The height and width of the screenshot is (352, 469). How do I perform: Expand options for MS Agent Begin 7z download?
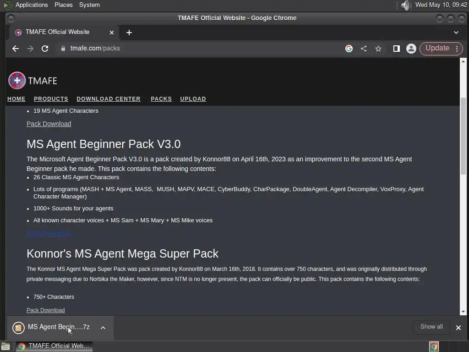[103, 328]
